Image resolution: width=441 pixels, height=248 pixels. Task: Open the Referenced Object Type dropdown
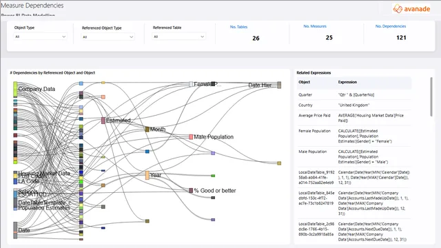pyautogui.click(x=108, y=37)
